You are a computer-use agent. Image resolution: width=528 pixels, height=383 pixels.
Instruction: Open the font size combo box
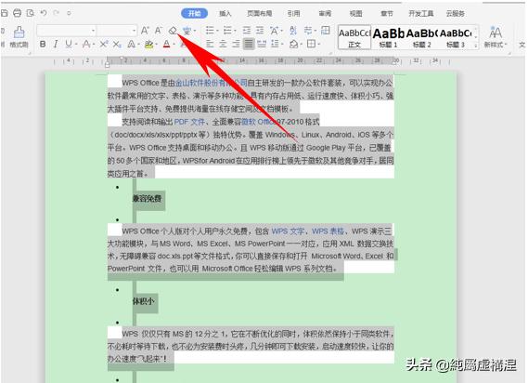[117, 31]
